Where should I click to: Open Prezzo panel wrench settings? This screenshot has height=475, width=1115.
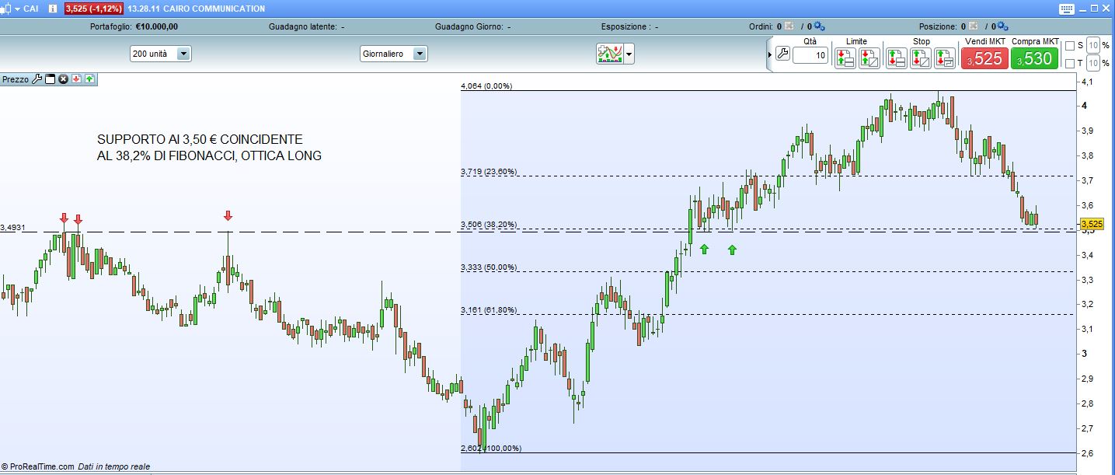(x=36, y=79)
